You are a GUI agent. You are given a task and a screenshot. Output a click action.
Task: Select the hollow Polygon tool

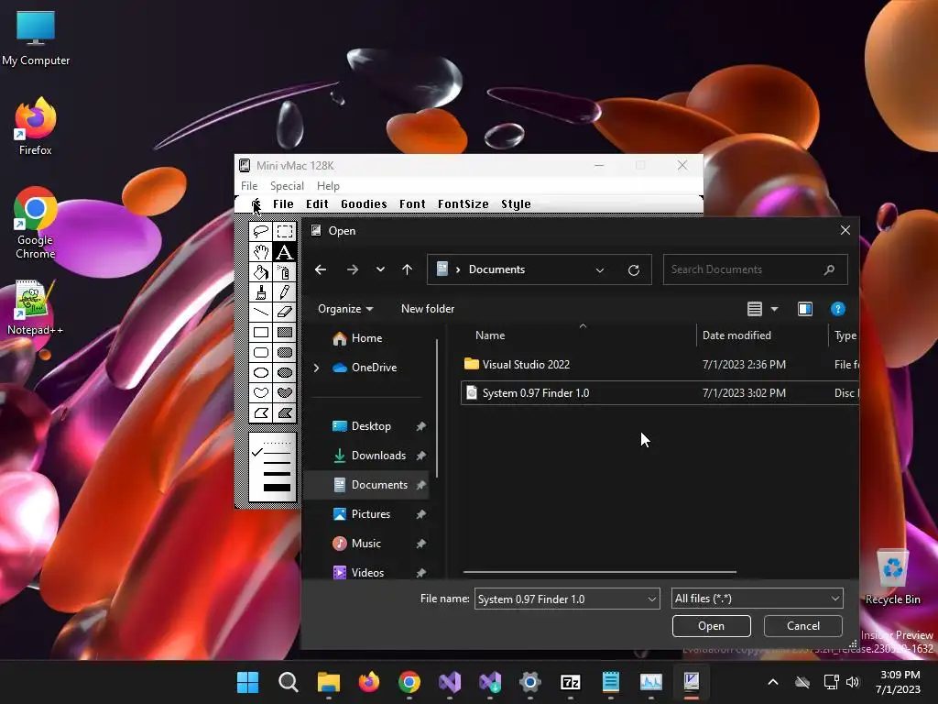pyautogui.click(x=261, y=413)
